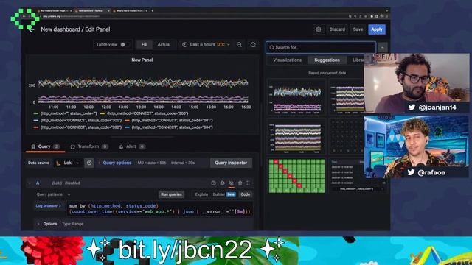Expand Query options section
Screen dimensions: 472x265
[117, 163]
